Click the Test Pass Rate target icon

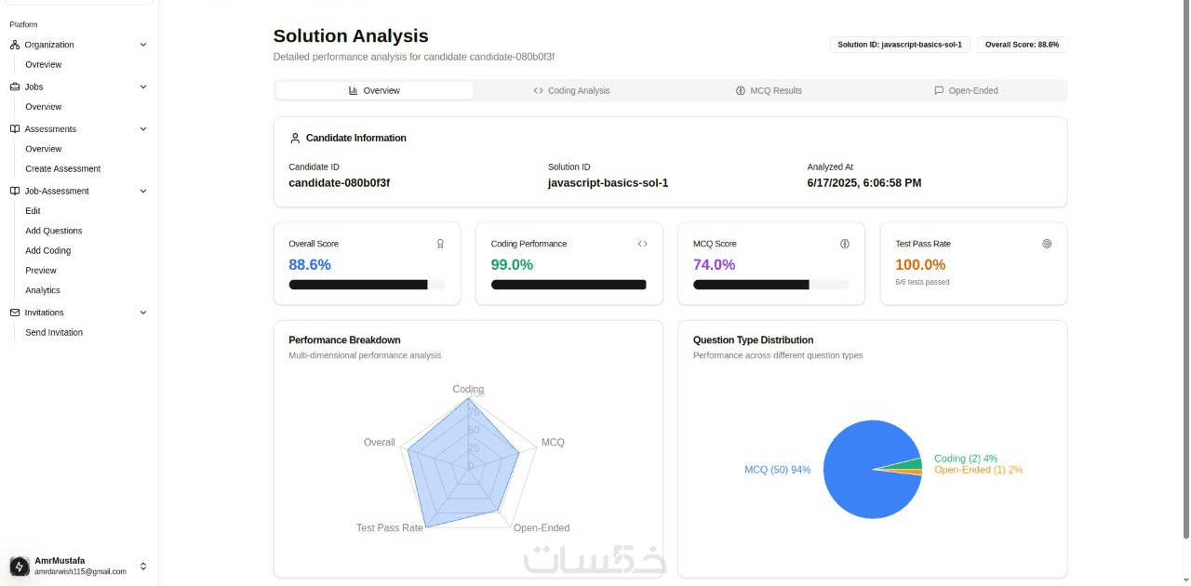coord(1047,244)
